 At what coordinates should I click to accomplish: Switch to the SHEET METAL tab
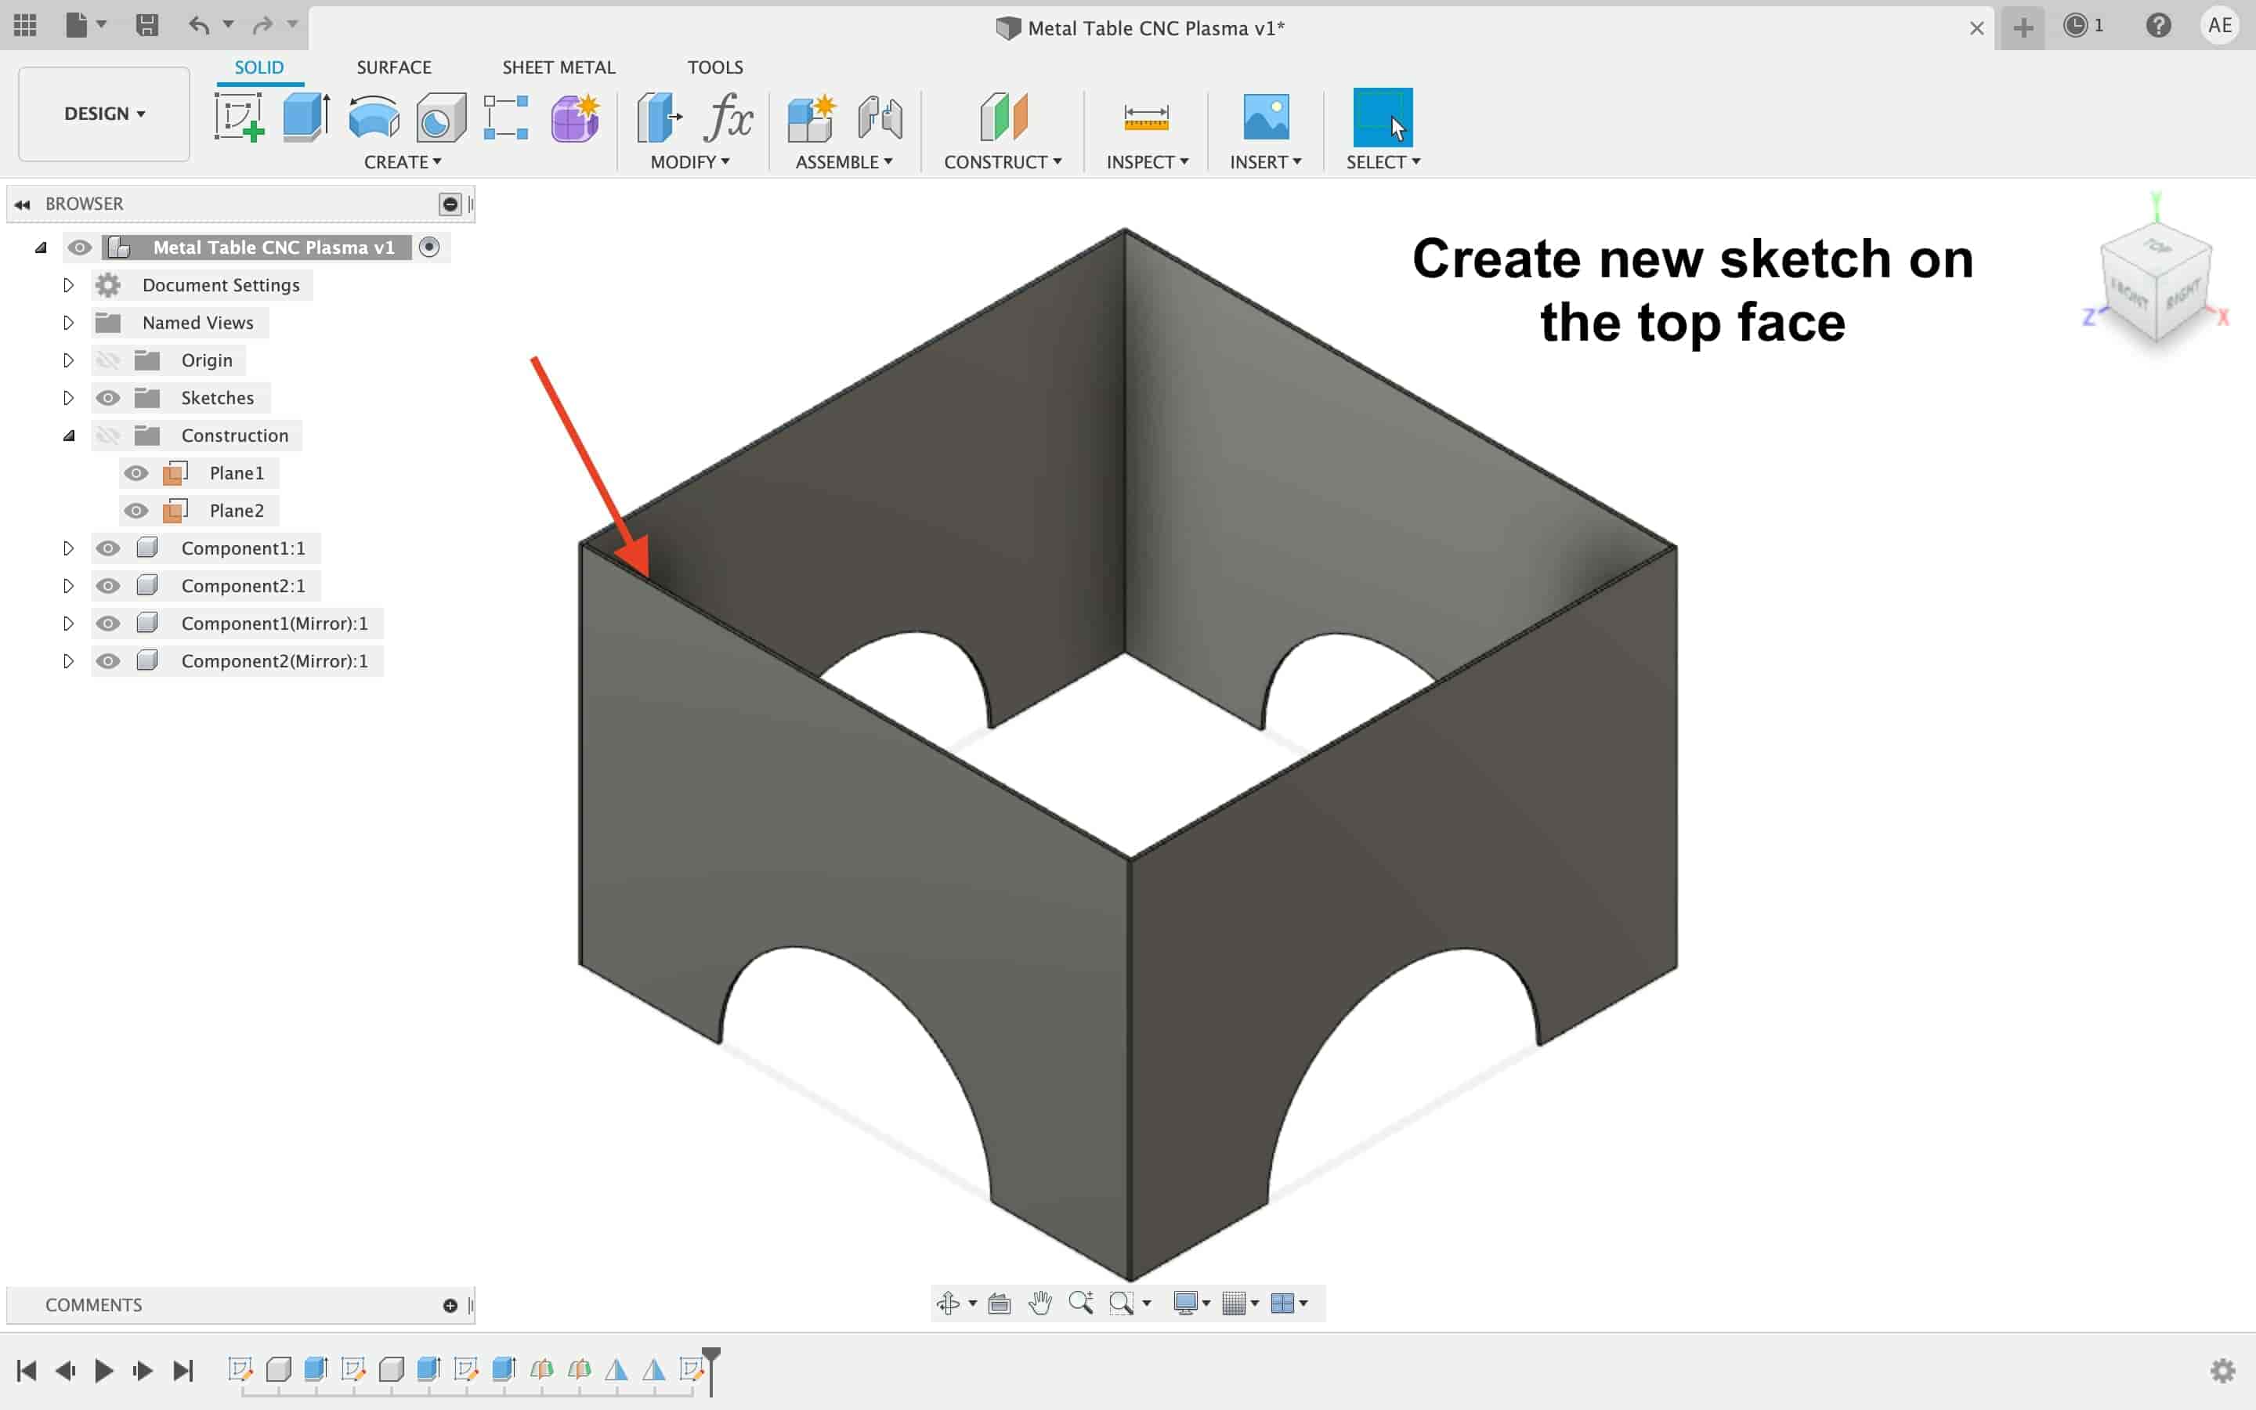tap(559, 67)
